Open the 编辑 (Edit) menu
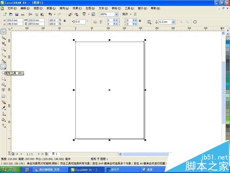The width and height of the screenshot is (230, 173). [25, 8]
